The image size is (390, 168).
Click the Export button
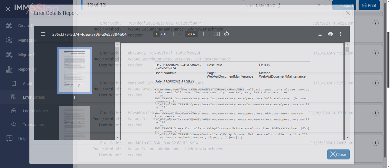[x=344, y=5]
